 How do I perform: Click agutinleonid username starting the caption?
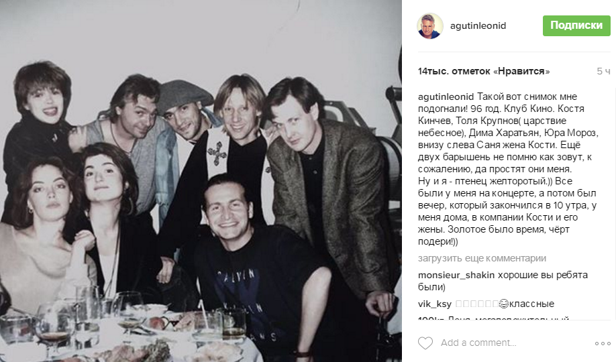coord(446,97)
